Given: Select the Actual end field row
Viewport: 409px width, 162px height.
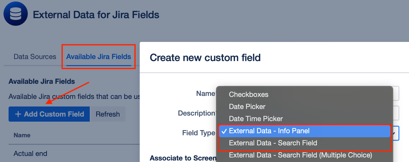Looking at the screenshot, I should 30,153.
